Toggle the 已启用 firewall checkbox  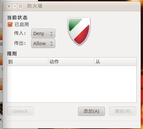point(10,24)
